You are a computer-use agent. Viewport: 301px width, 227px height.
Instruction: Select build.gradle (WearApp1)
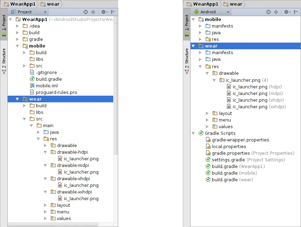pos(235,167)
